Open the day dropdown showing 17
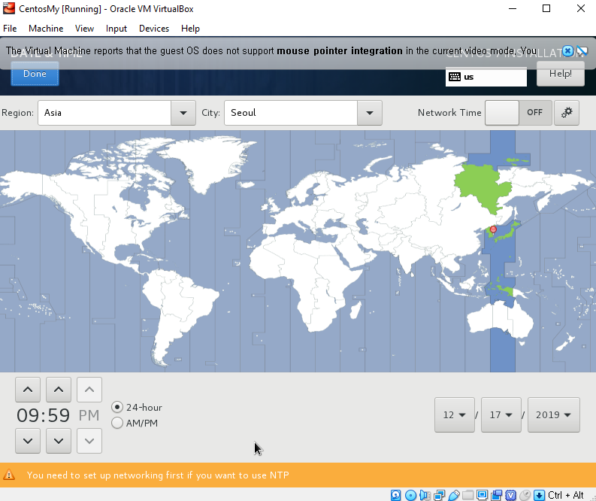The image size is (596, 501). pyautogui.click(x=501, y=414)
